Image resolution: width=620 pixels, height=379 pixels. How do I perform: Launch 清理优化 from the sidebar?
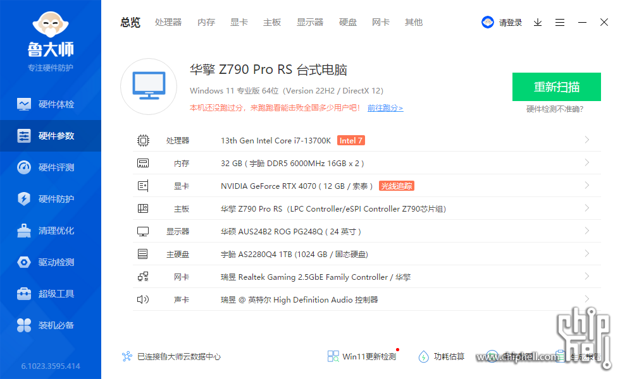(x=51, y=230)
